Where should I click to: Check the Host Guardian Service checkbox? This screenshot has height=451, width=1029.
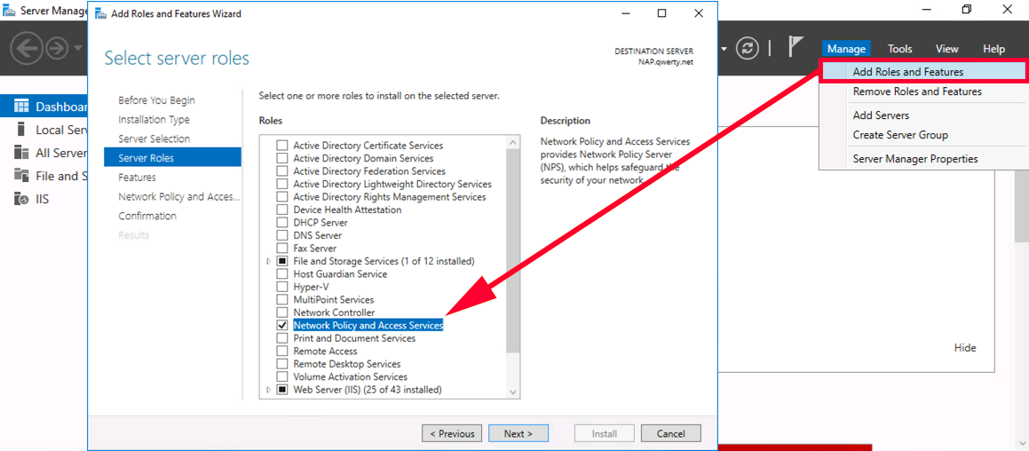tap(282, 273)
